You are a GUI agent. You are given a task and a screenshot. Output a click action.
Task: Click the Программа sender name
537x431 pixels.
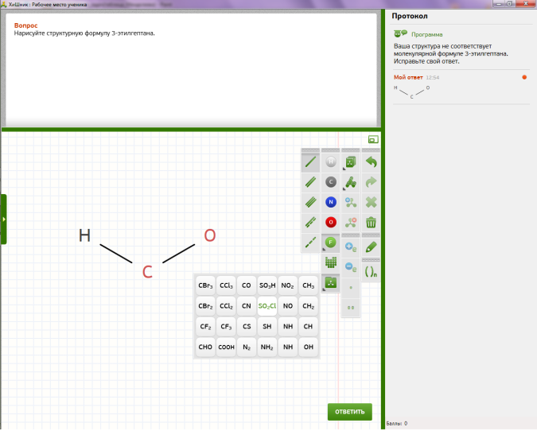click(428, 34)
